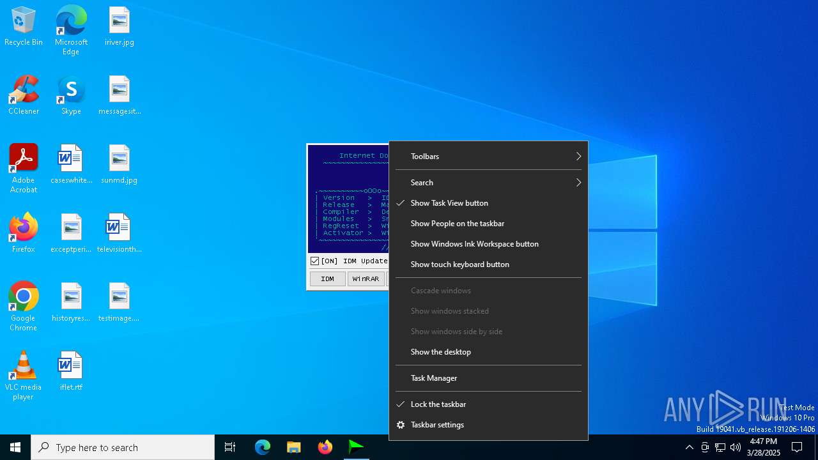Image resolution: width=818 pixels, height=460 pixels.
Task: Choose Show the desktop
Action: [488, 352]
